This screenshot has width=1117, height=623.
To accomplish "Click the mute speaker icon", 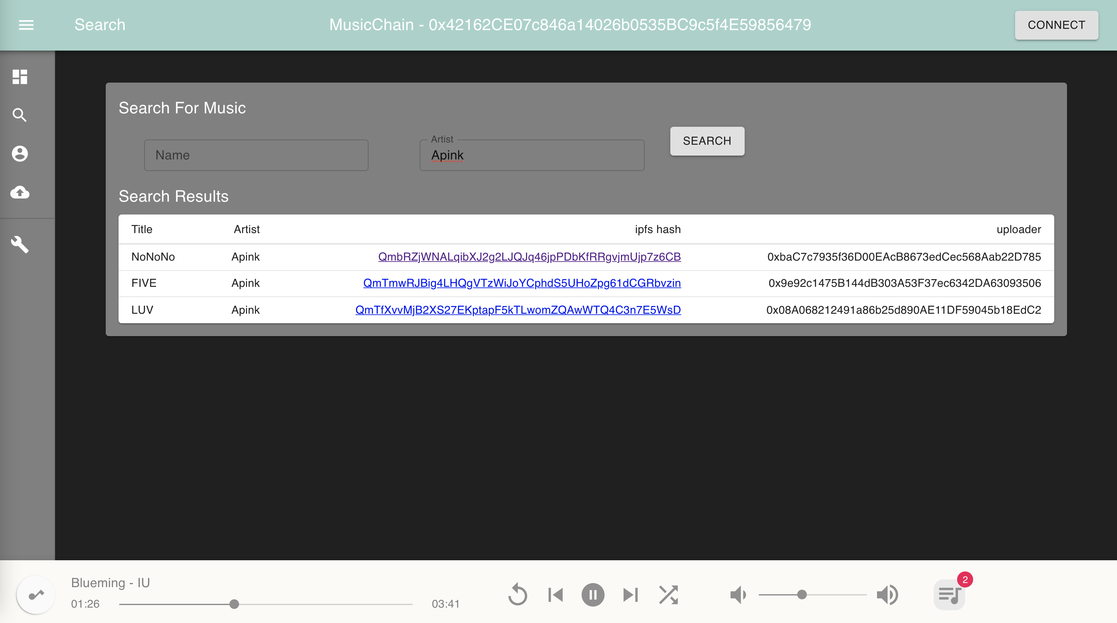I will (x=738, y=595).
